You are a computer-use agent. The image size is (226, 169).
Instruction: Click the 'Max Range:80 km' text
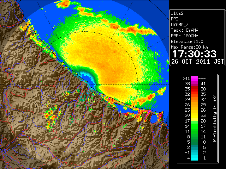(189, 47)
